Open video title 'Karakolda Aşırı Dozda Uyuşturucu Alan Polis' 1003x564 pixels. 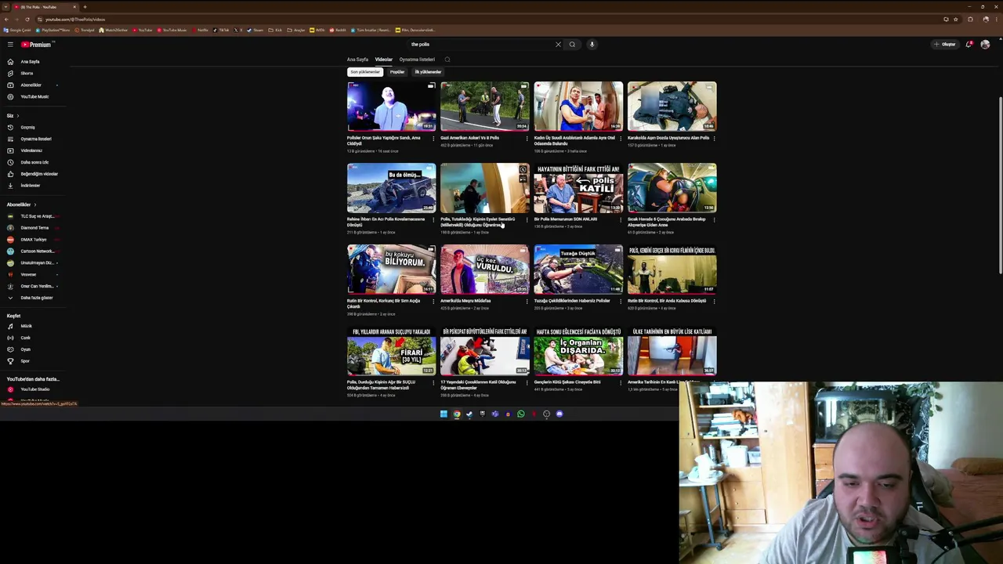tap(668, 138)
